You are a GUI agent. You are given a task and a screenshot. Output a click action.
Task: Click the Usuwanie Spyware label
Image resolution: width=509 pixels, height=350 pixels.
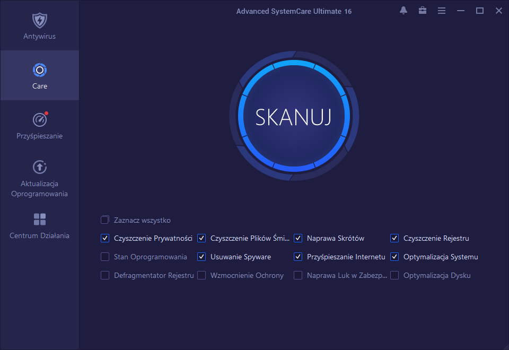point(241,257)
